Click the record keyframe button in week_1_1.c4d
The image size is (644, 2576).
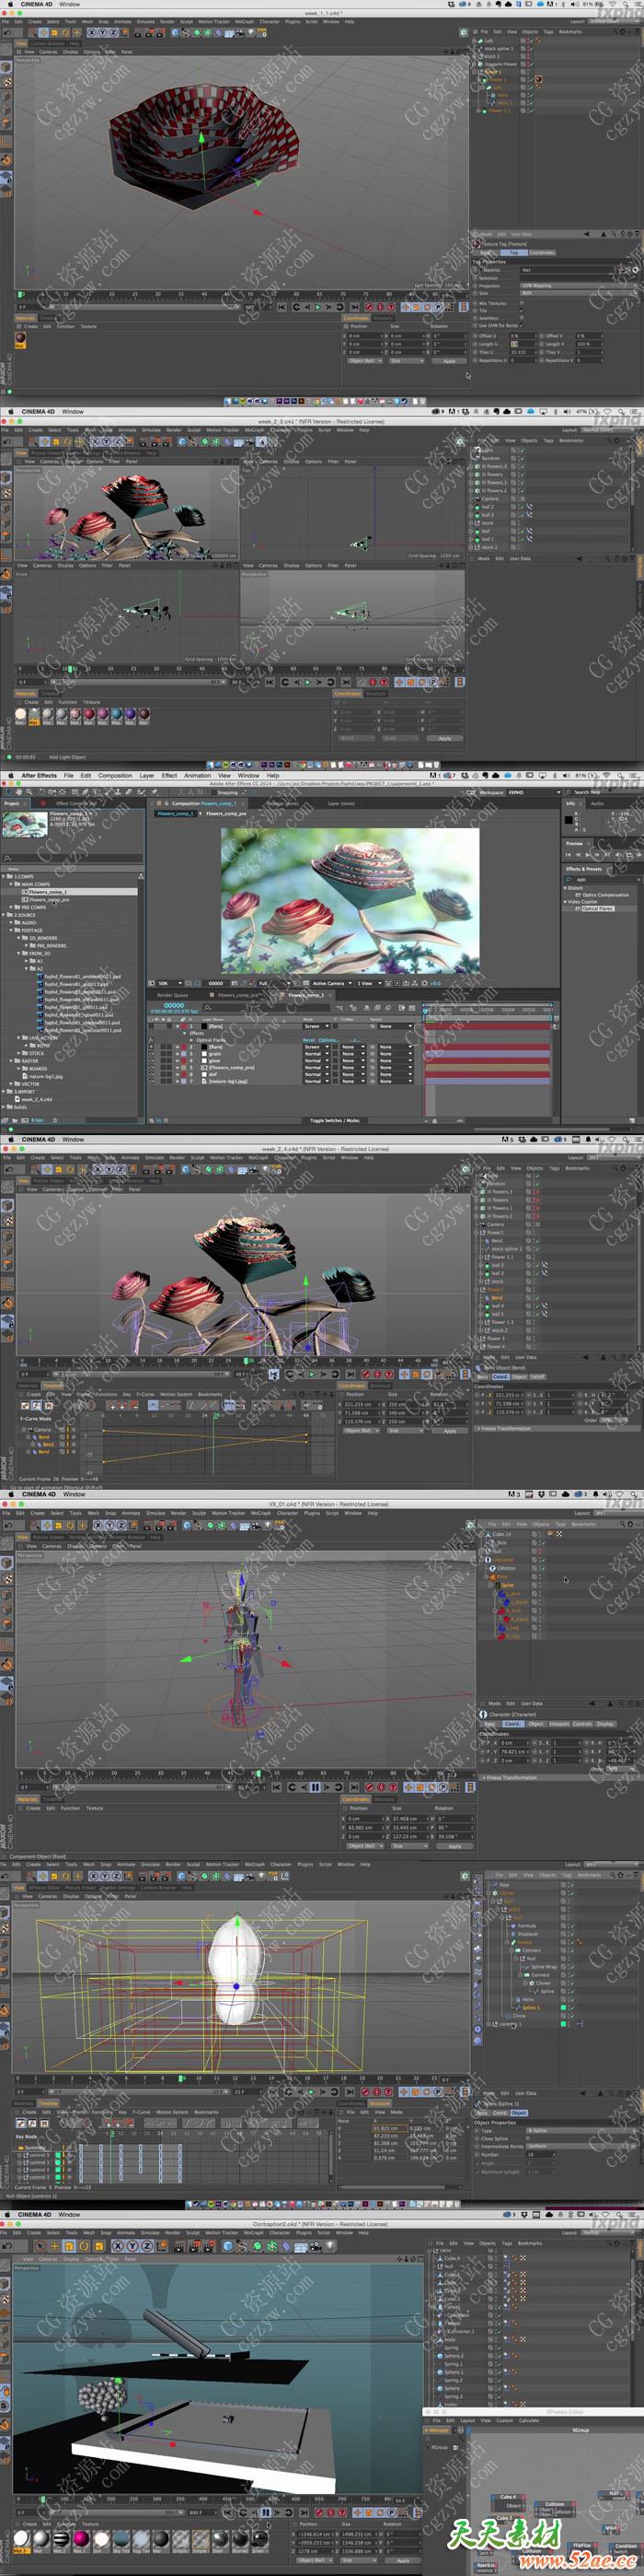point(370,306)
